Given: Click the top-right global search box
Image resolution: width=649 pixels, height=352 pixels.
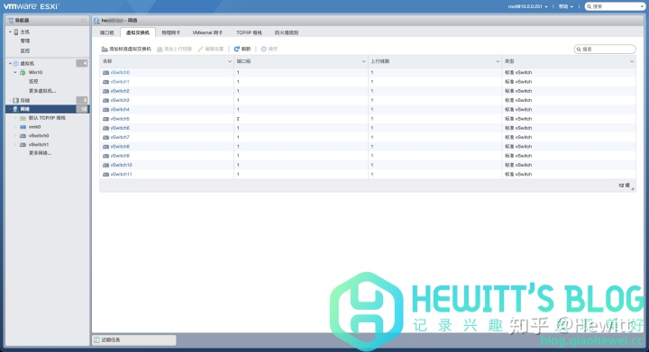Looking at the screenshot, I should [x=615, y=6].
